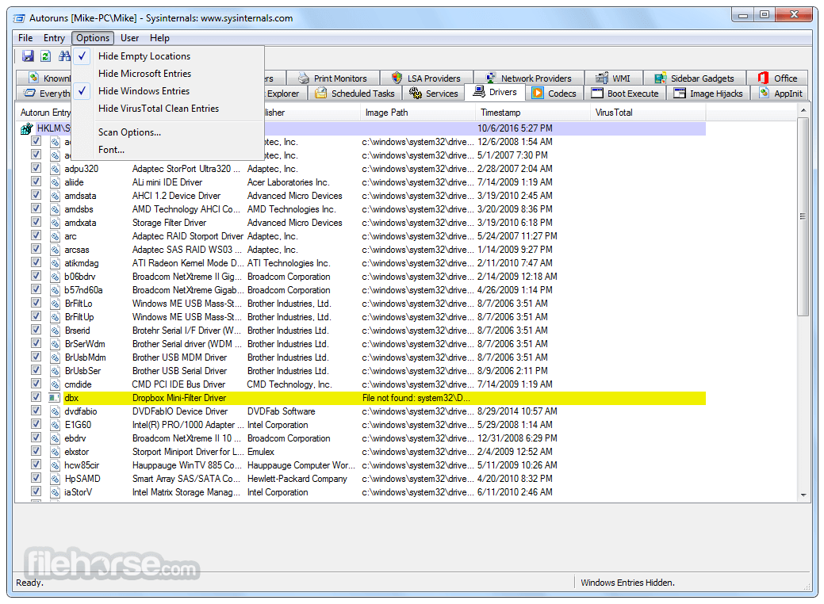Switch to the Scheduled Tasks tab
The height and width of the screenshot is (604, 824).
click(355, 94)
